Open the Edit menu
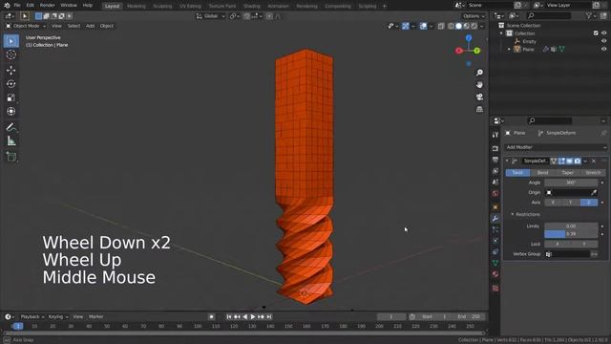The height and width of the screenshot is (344, 611). (30, 6)
